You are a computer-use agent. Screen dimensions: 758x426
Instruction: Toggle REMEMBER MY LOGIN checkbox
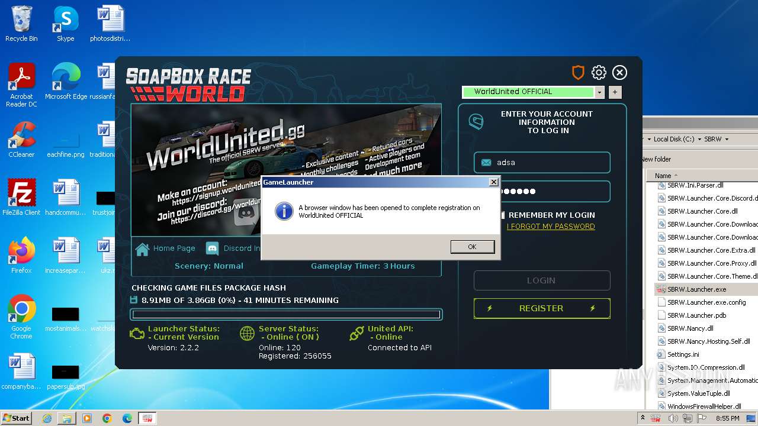[502, 215]
